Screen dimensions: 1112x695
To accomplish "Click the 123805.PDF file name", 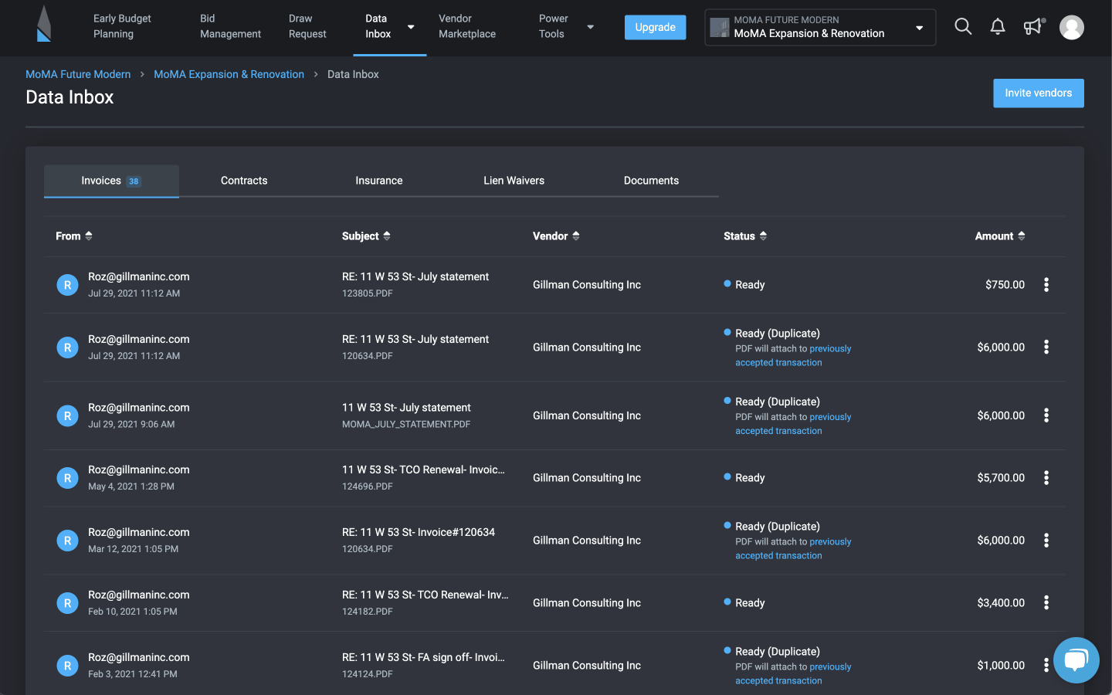I will 368,293.
